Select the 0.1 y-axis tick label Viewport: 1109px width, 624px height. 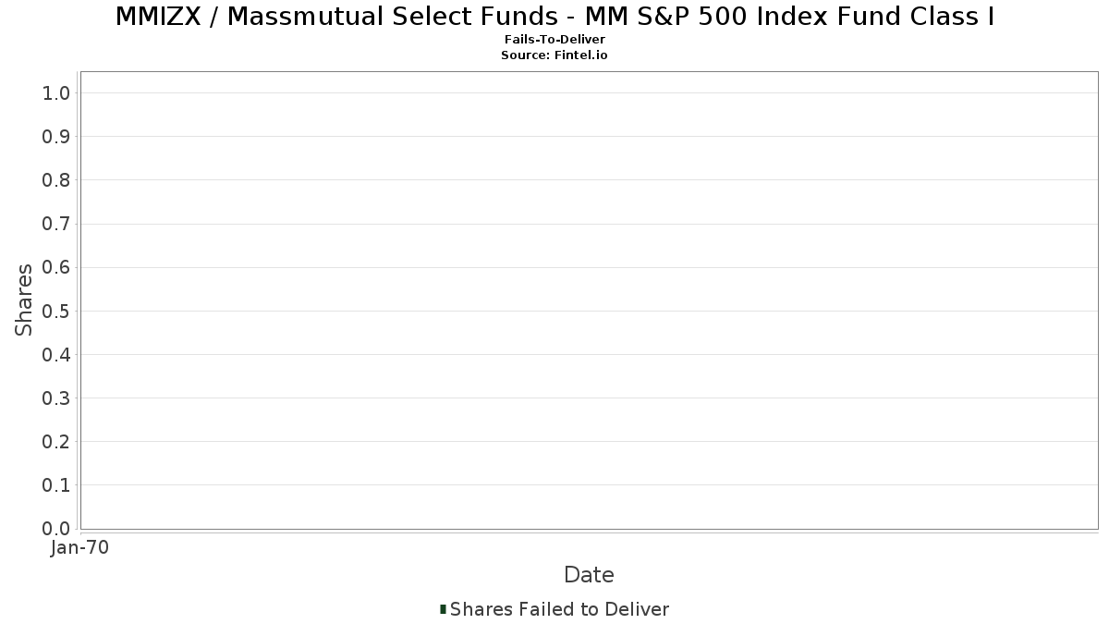click(x=56, y=485)
